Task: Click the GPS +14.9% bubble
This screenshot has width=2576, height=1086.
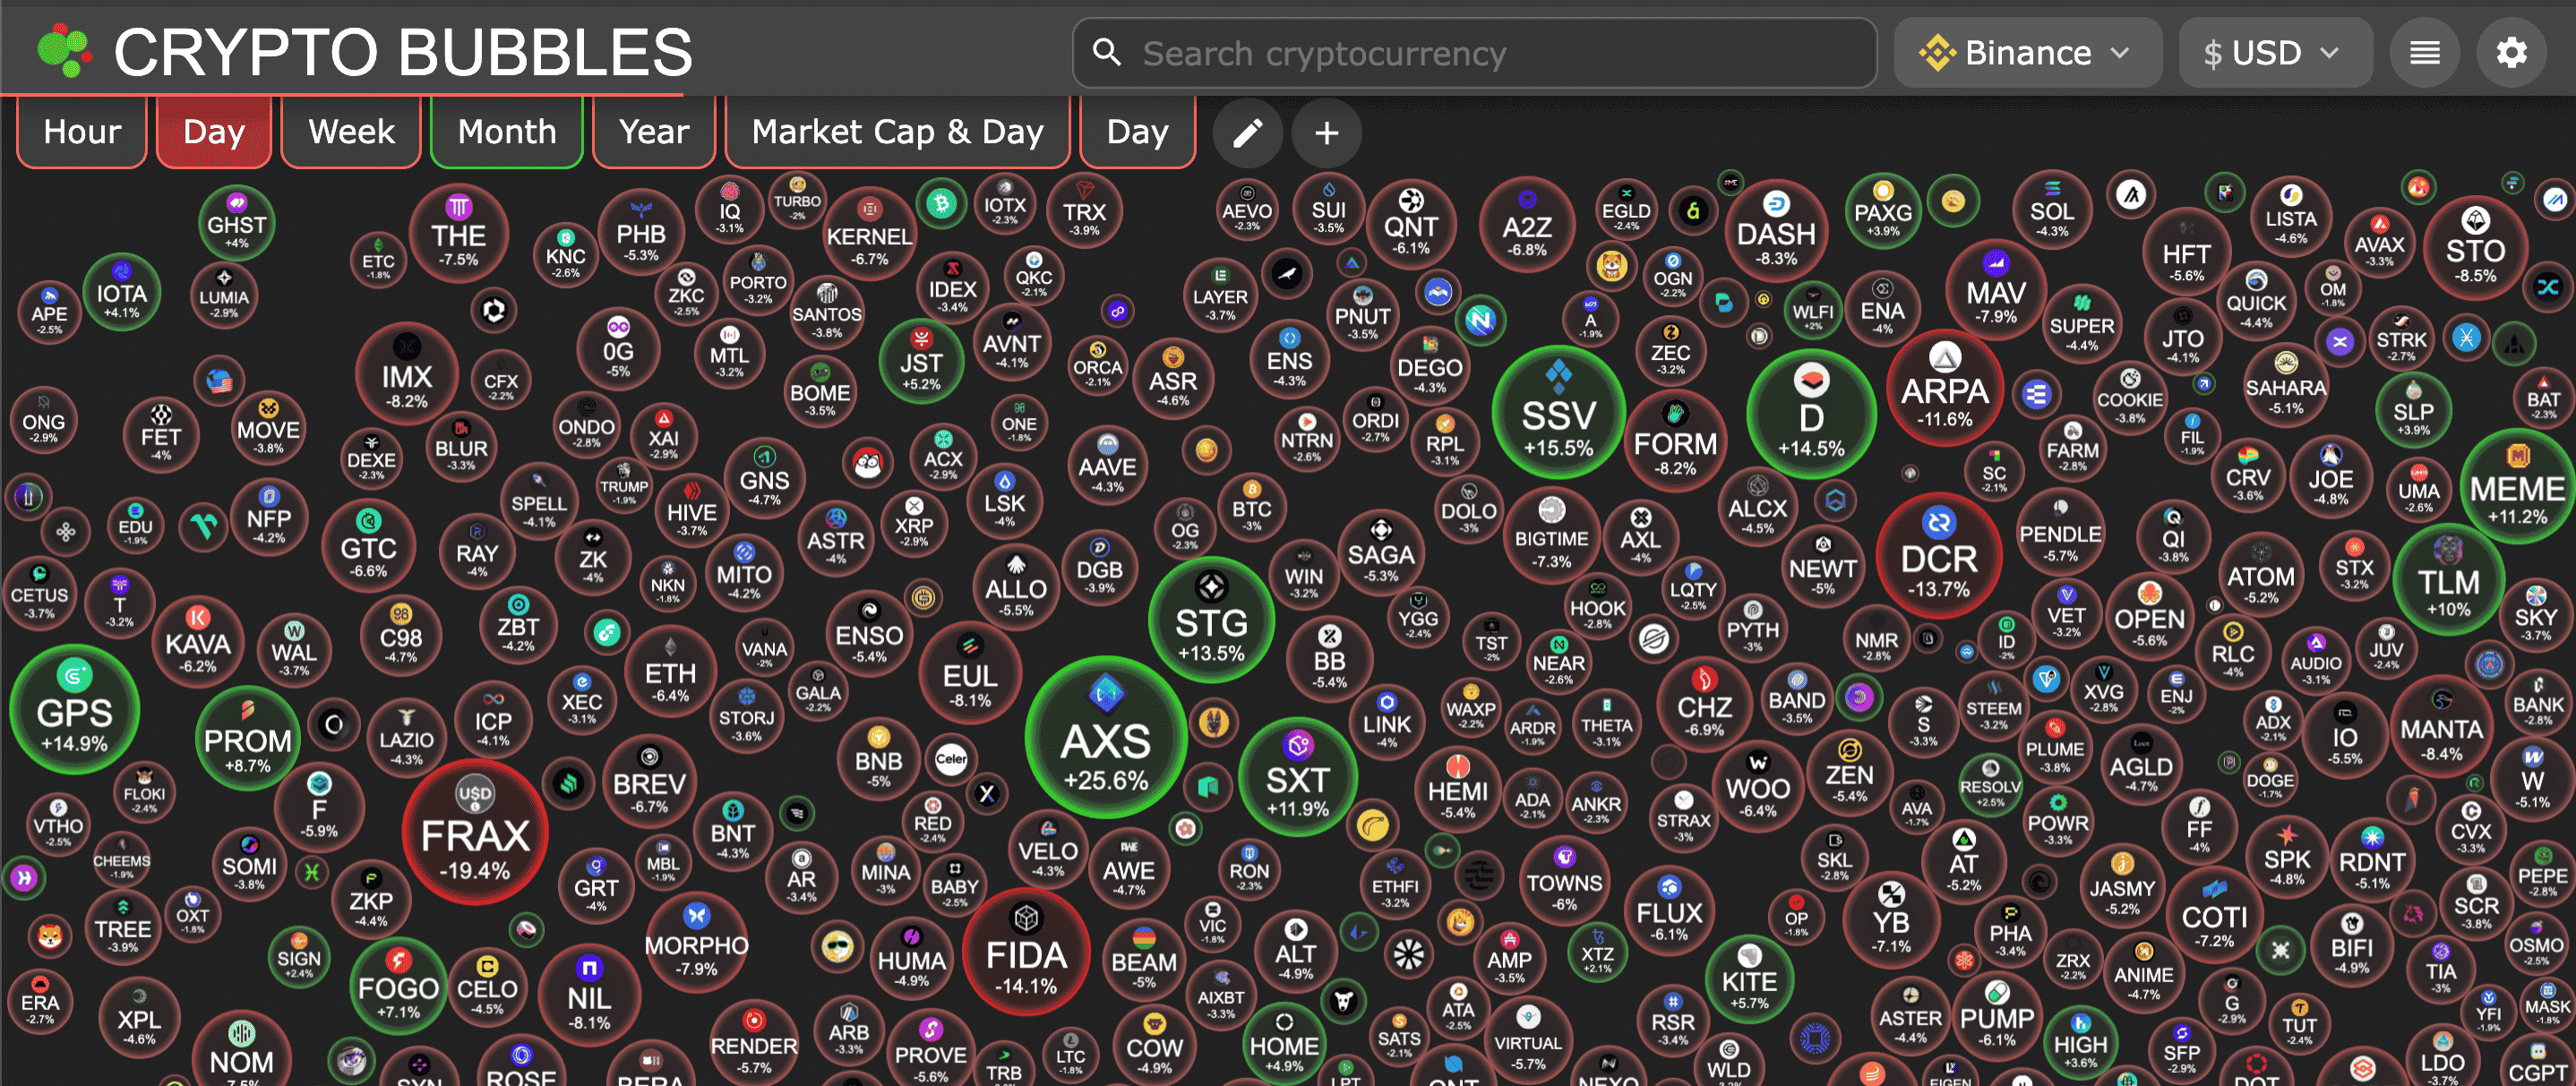Action: [x=74, y=710]
